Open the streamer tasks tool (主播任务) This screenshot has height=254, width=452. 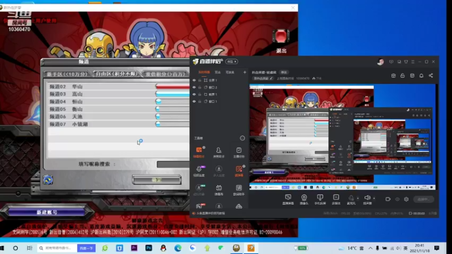click(238, 152)
